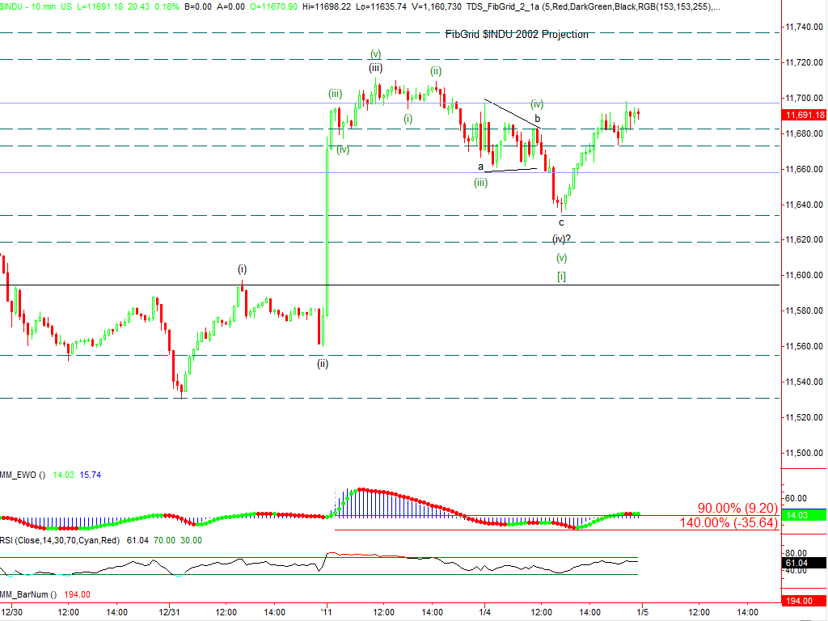Screen dimensions: 828x621
Task: Click the 1/4 date on time axis
Action: 484,614
